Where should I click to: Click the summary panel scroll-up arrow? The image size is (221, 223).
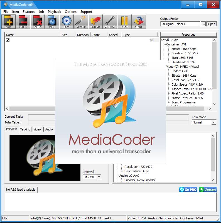pos(213,136)
